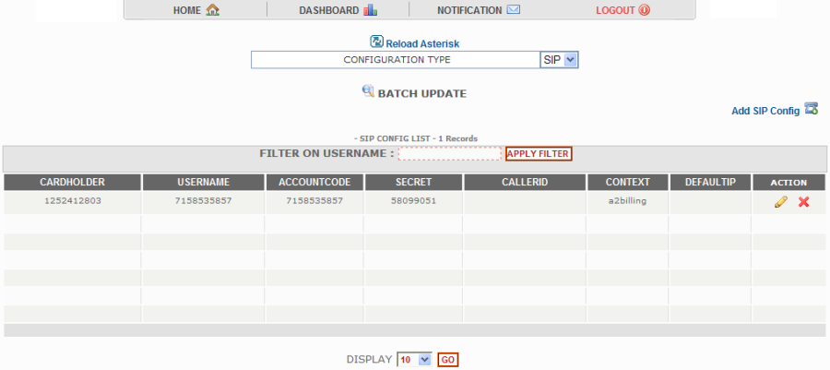The height and width of the screenshot is (370, 830).
Task: Click the Reload Asterisk refresh icon
Action: point(376,42)
